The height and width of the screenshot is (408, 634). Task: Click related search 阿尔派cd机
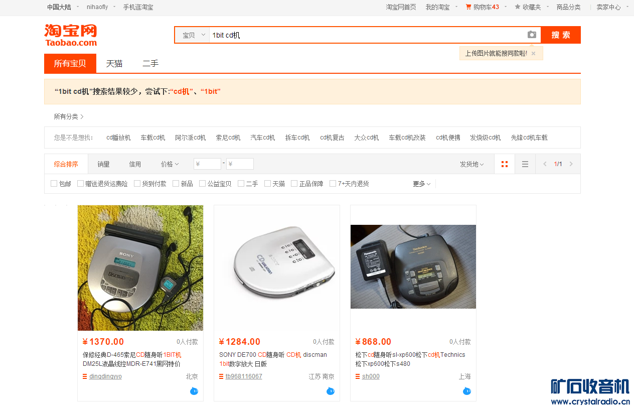coord(191,138)
